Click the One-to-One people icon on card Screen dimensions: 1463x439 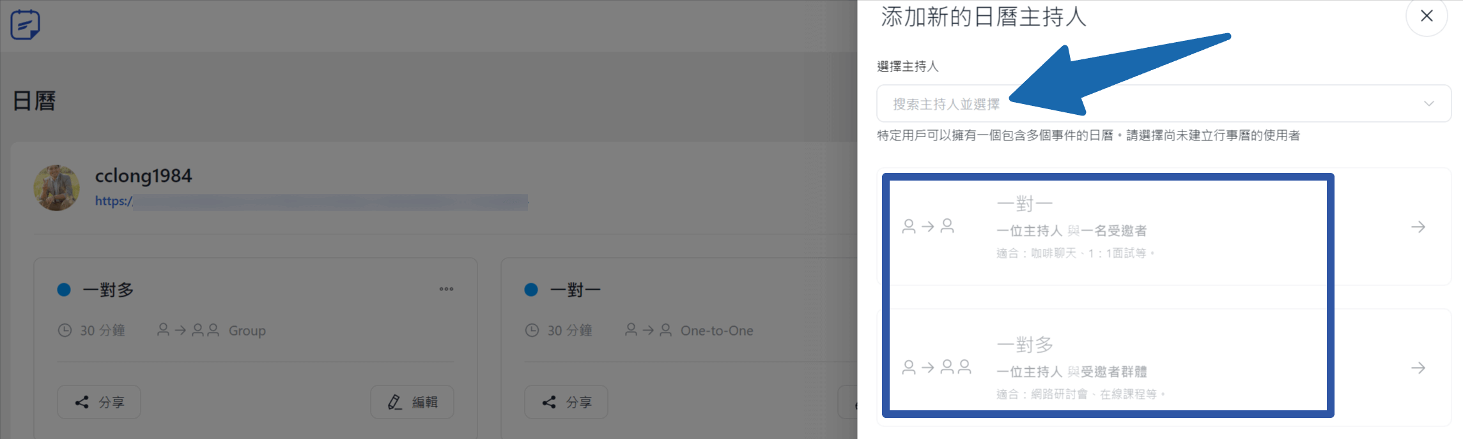(x=648, y=330)
